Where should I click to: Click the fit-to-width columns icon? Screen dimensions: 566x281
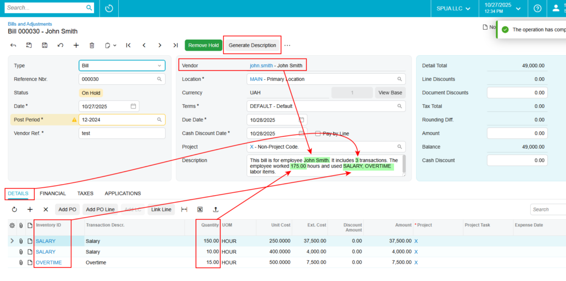[184, 209]
